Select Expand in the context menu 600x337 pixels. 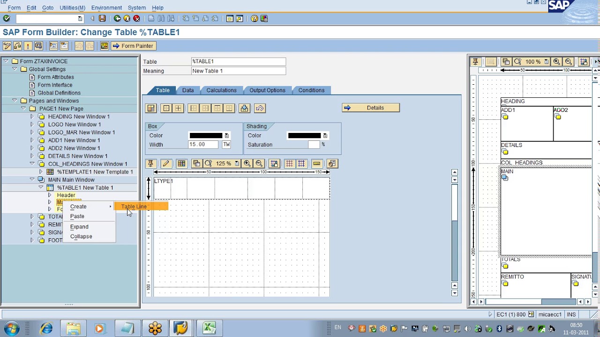79,227
